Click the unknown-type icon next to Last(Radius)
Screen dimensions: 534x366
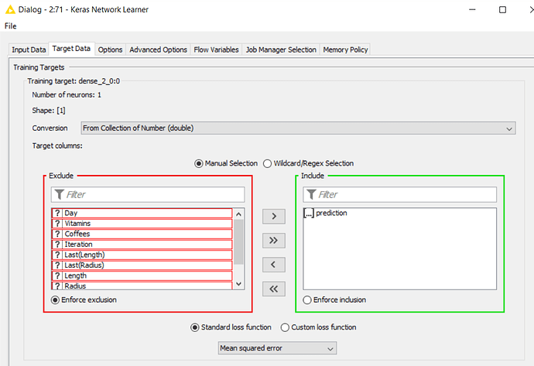(57, 265)
